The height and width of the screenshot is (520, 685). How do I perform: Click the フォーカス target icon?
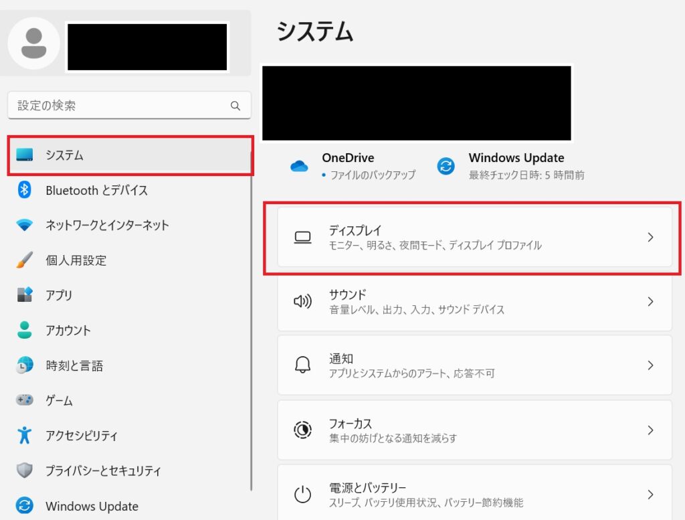coord(302,430)
